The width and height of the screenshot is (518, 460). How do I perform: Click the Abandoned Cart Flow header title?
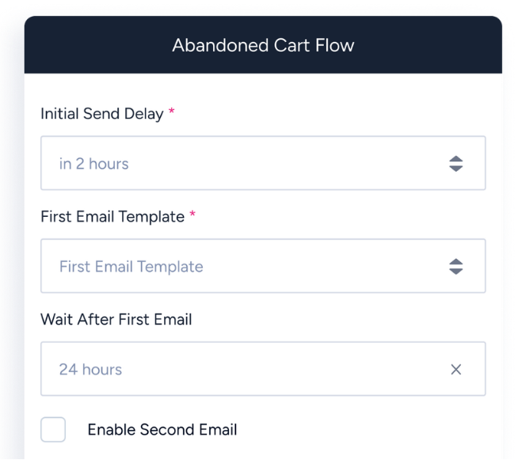(263, 45)
